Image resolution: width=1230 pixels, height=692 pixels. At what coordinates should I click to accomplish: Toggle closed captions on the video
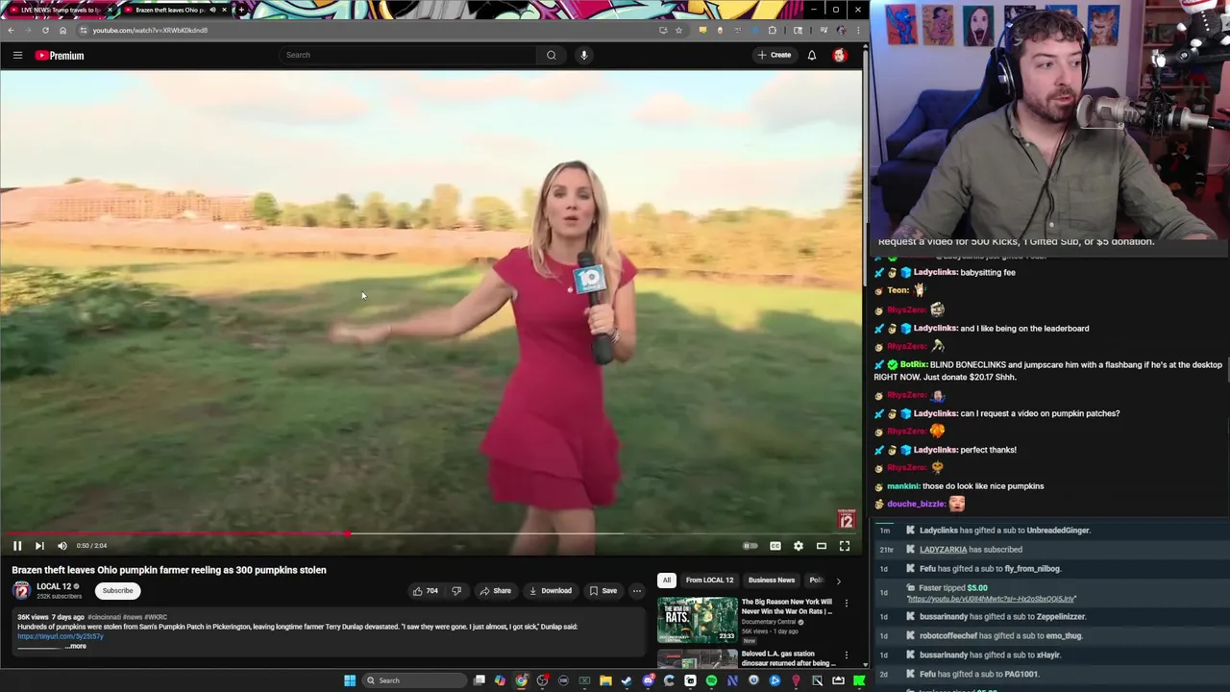(x=775, y=546)
